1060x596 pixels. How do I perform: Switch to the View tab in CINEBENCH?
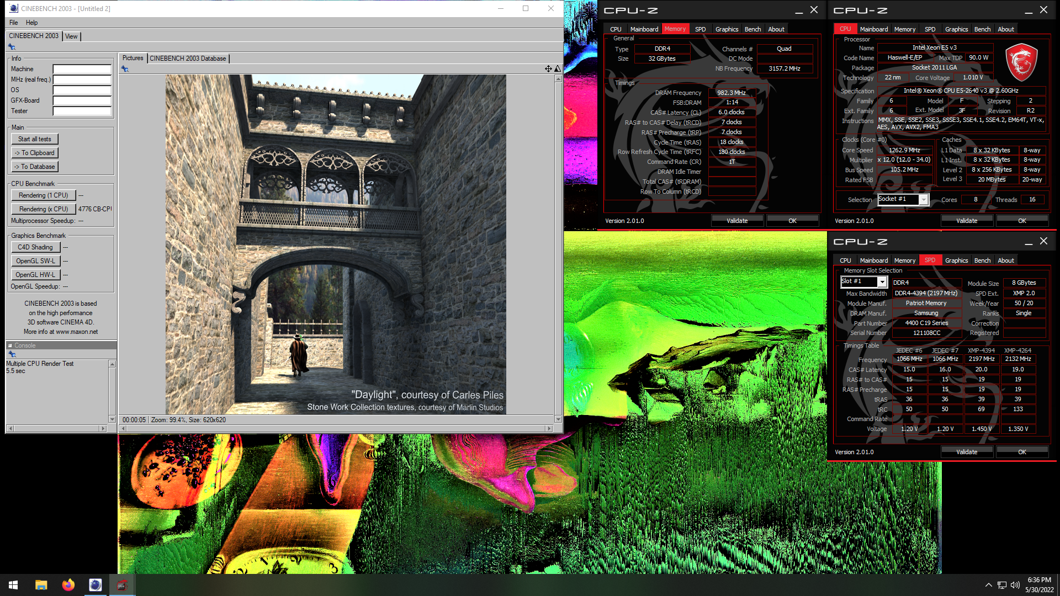pos(71,36)
